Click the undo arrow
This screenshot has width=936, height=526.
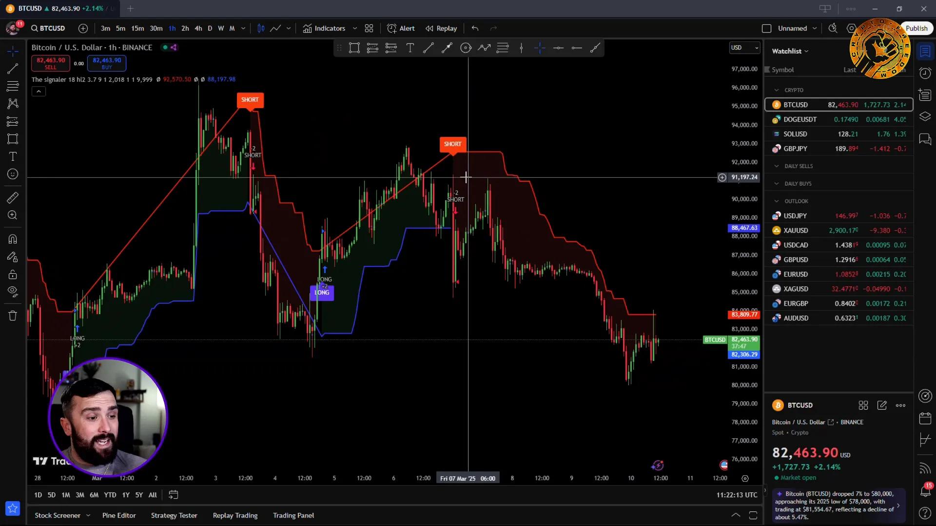[x=475, y=28]
